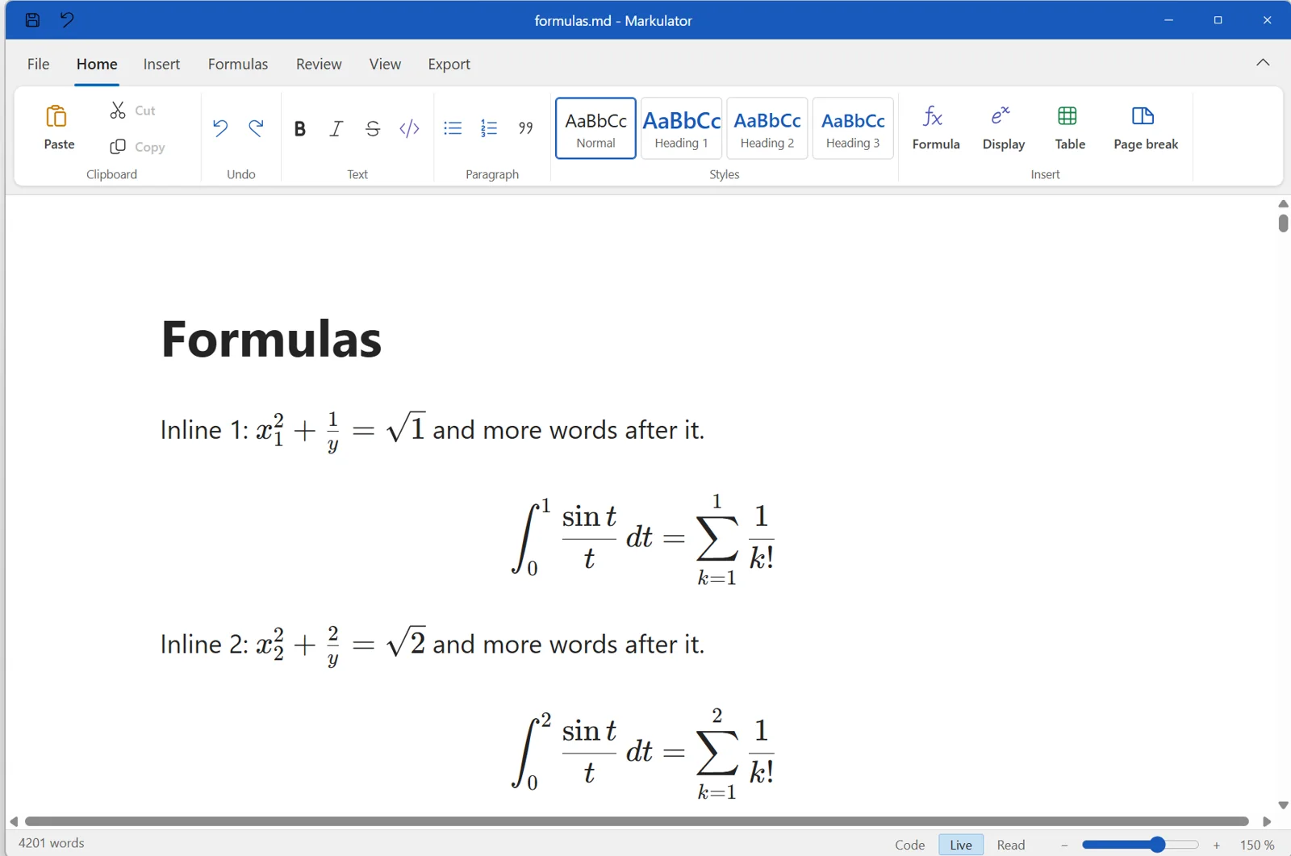Insert a Display formula
The width and height of the screenshot is (1291, 856).
click(1004, 128)
